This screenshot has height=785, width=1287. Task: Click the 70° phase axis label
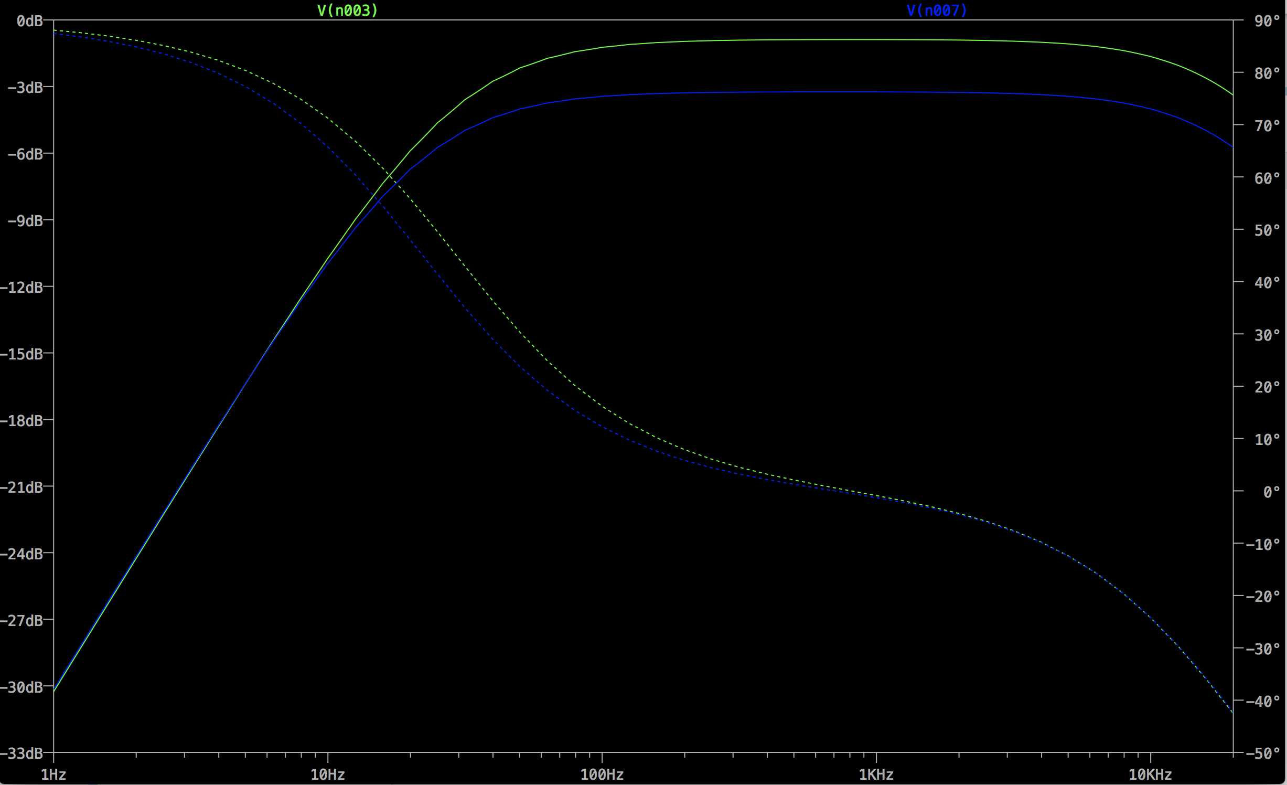pos(1267,126)
